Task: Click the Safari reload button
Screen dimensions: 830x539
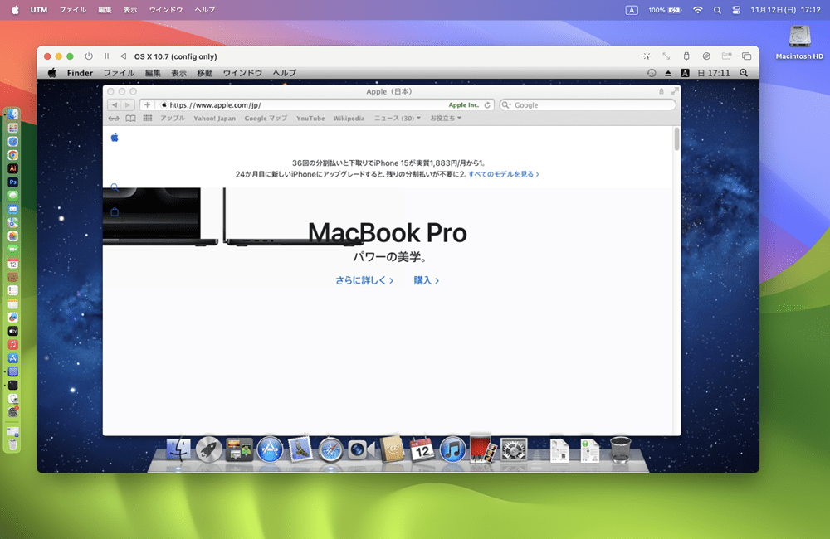Action: 487,105
